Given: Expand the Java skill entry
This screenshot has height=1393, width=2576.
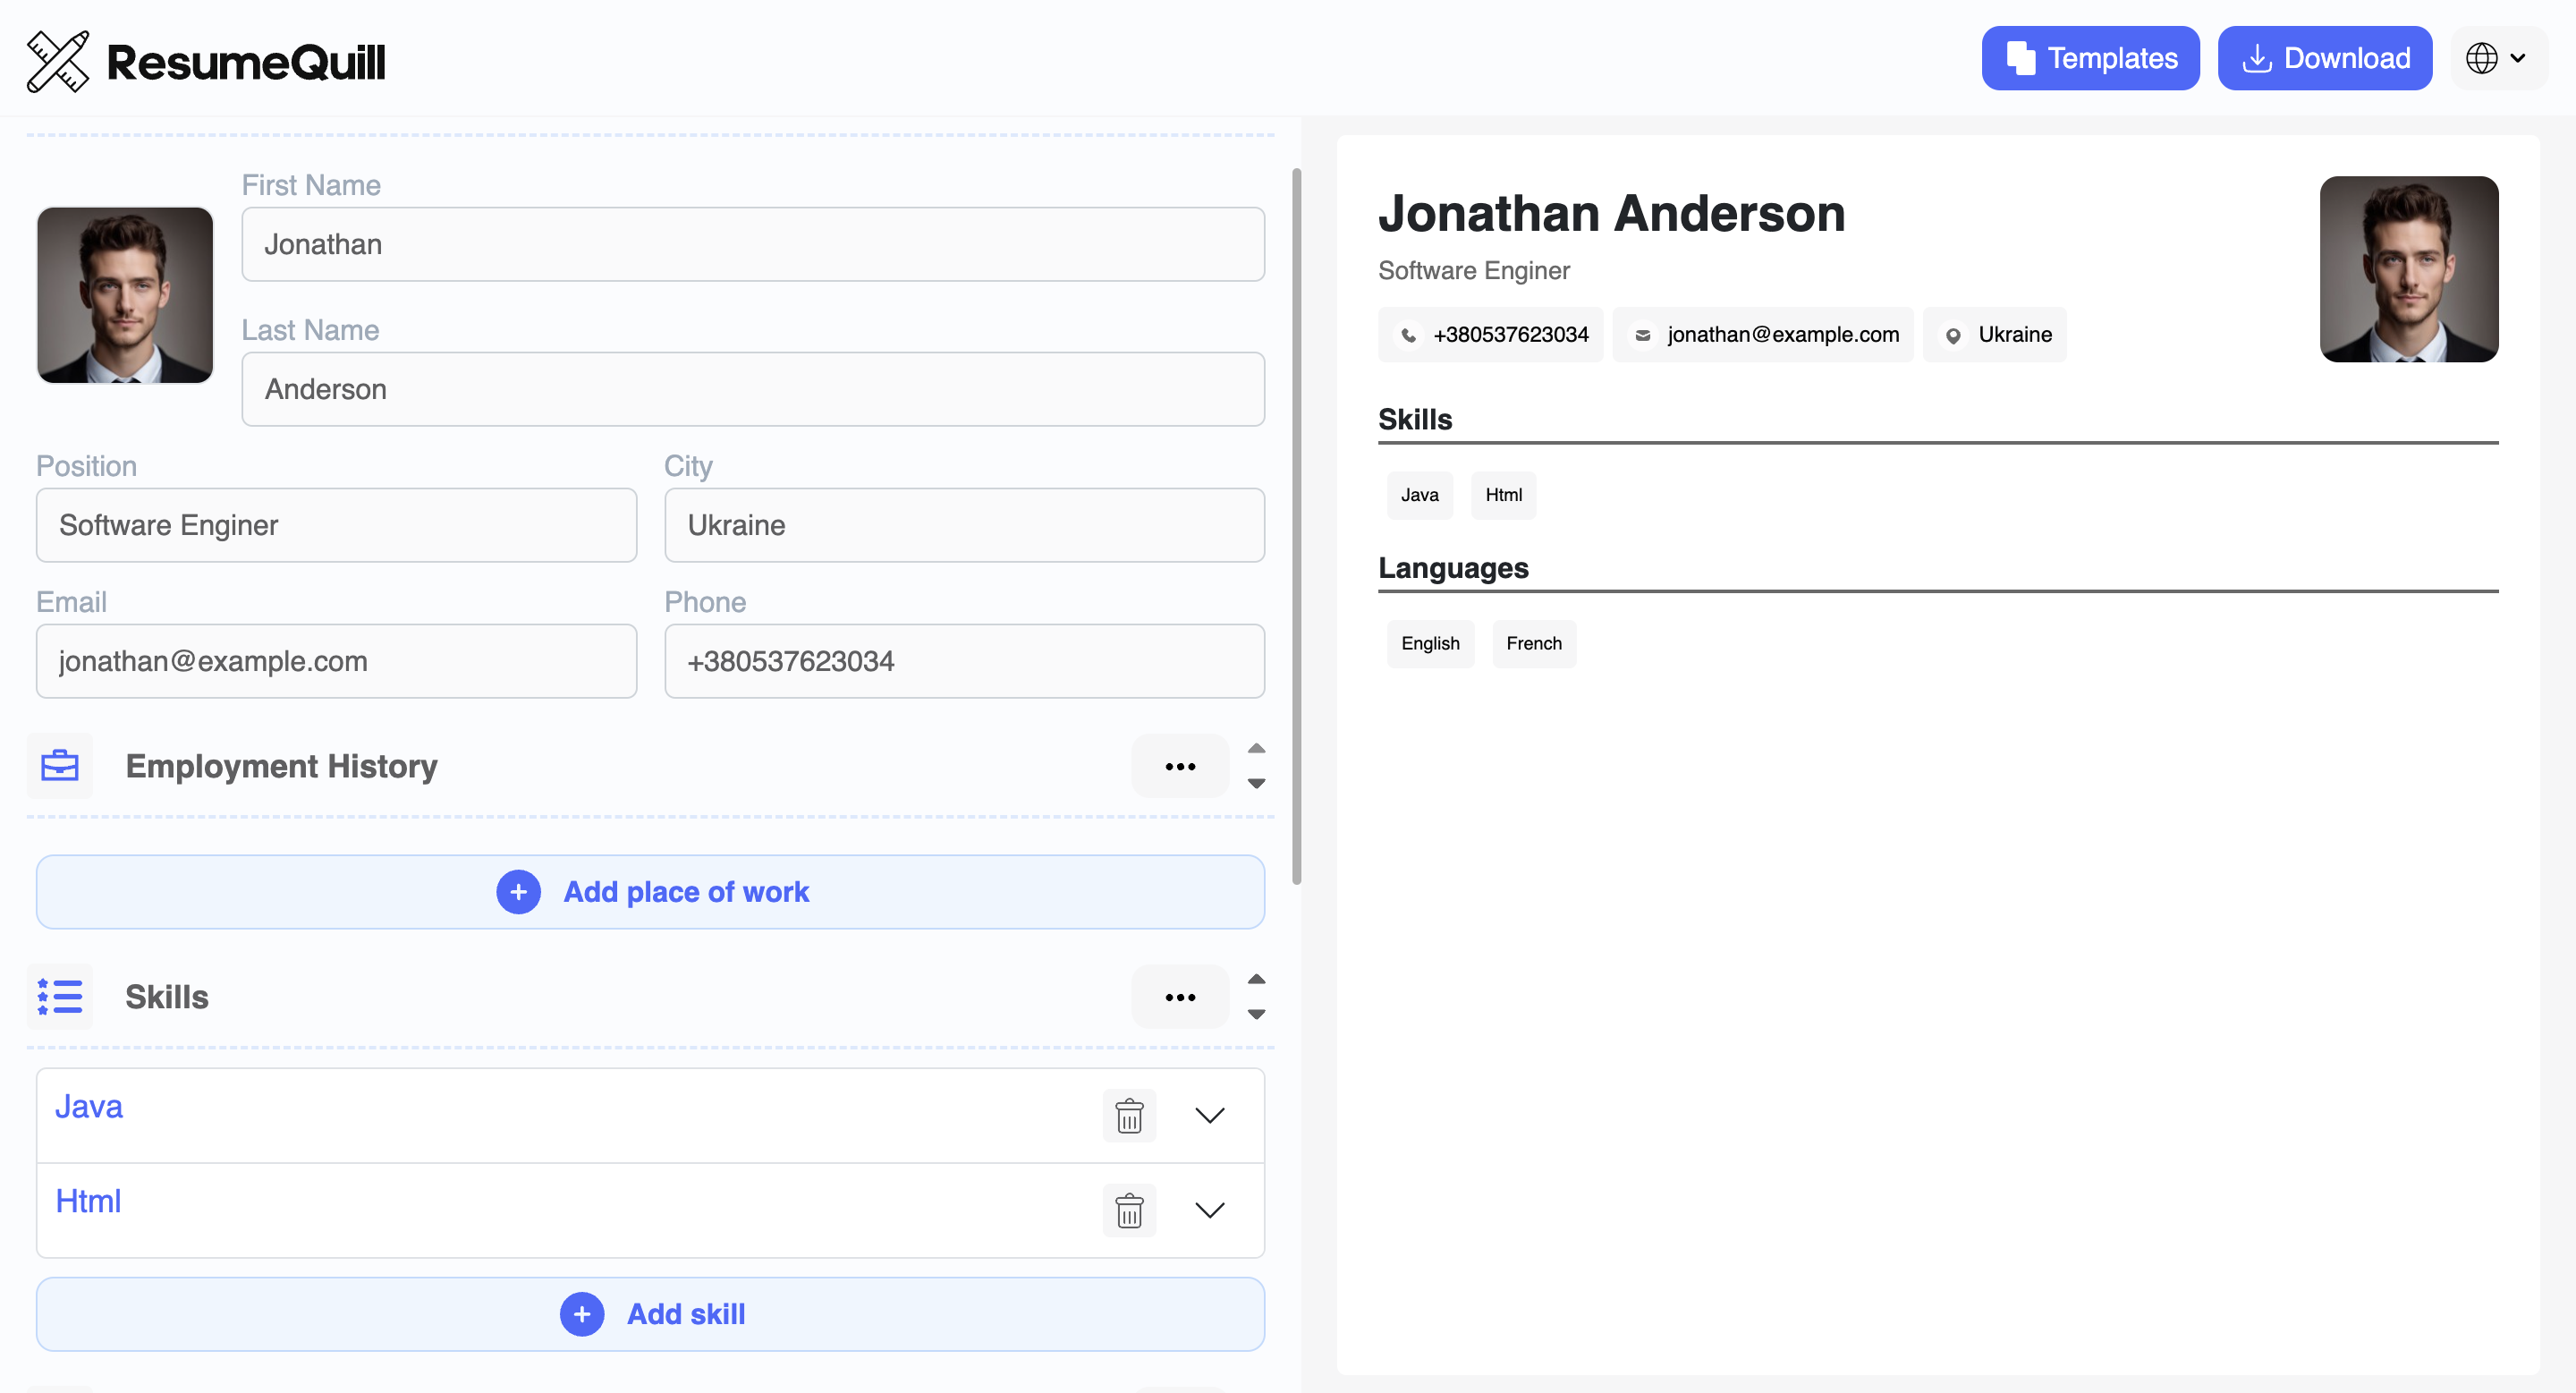Looking at the screenshot, I should (x=1210, y=1115).
